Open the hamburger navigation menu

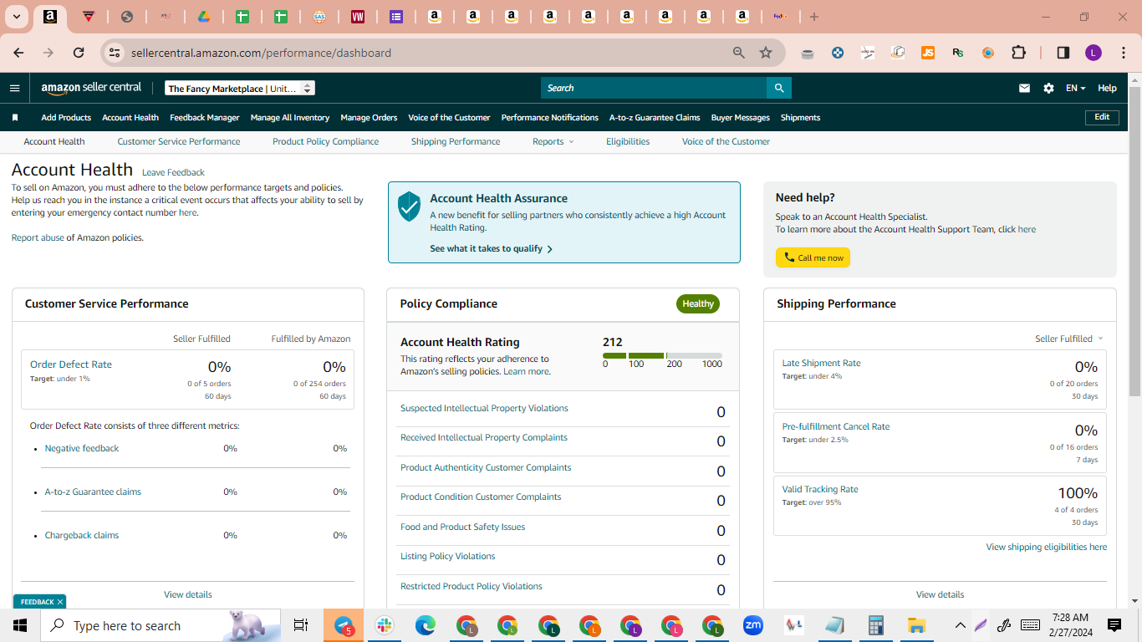tap(14, 88)
